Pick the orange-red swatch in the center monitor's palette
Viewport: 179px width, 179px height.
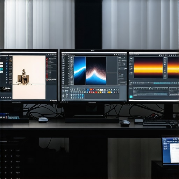[x=92, y=89]
